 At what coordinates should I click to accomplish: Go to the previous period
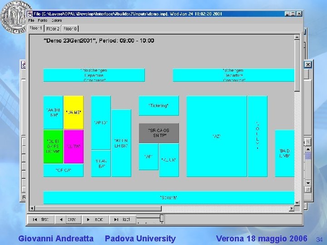68,220
